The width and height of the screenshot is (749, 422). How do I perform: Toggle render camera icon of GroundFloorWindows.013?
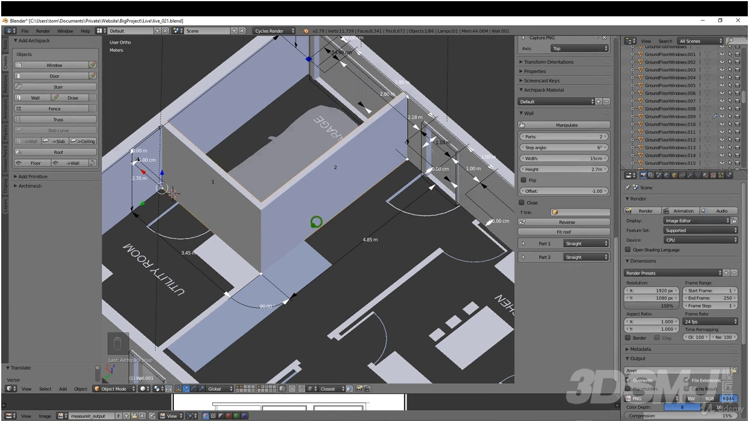pyautogui.click(x=737, y=147)
